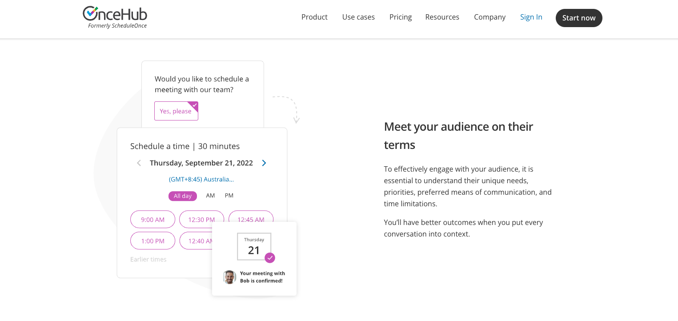Open the Company menu
This screenshot has width=678, height=321.
point(489,17)
